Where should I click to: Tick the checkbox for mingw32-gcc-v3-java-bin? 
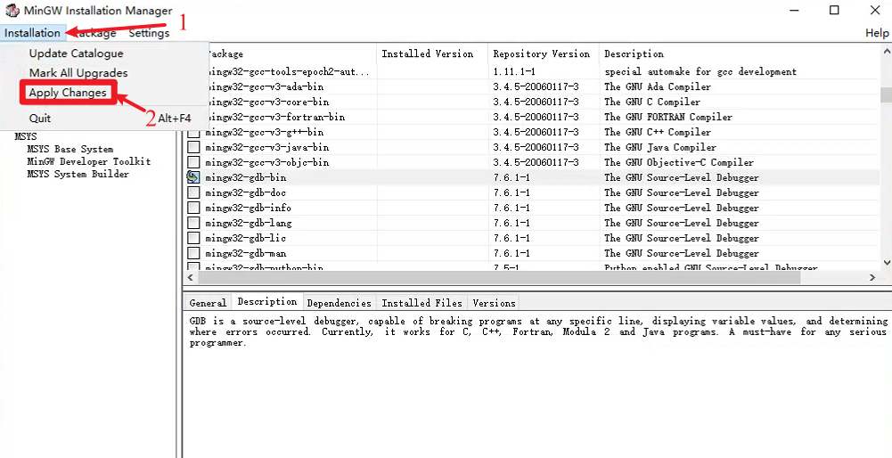(193, 147)
